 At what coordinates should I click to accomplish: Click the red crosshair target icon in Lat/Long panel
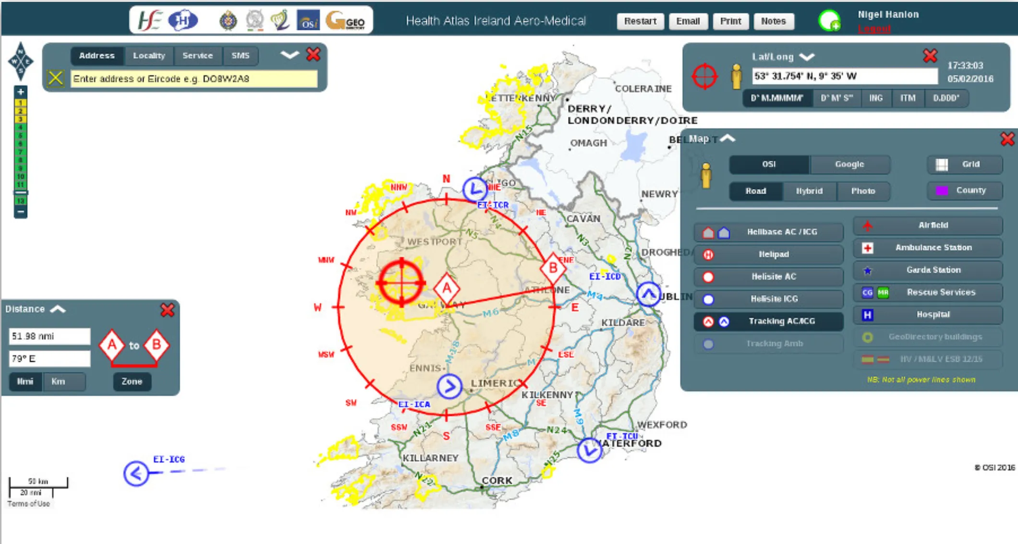tap(704, 76)
